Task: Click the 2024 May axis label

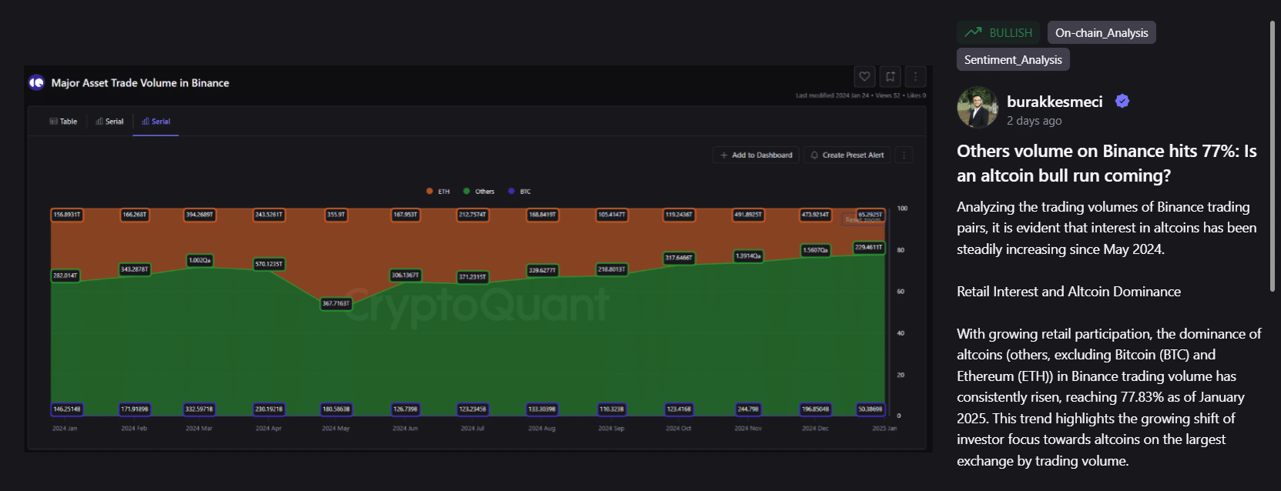Action: point(336,429)
